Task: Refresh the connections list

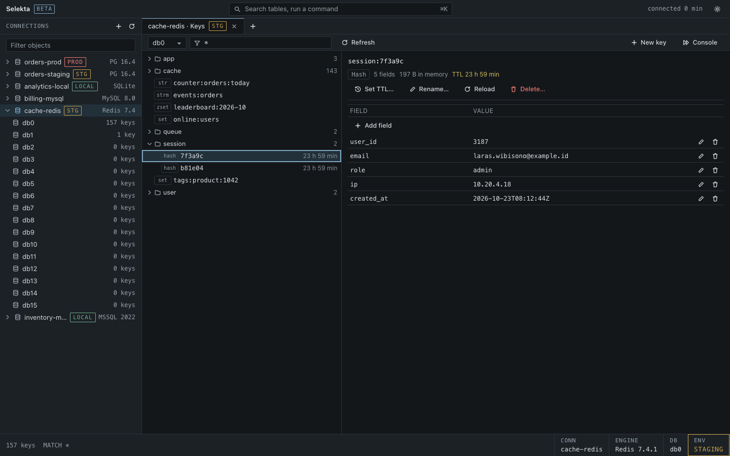Action: click(132, 26)
